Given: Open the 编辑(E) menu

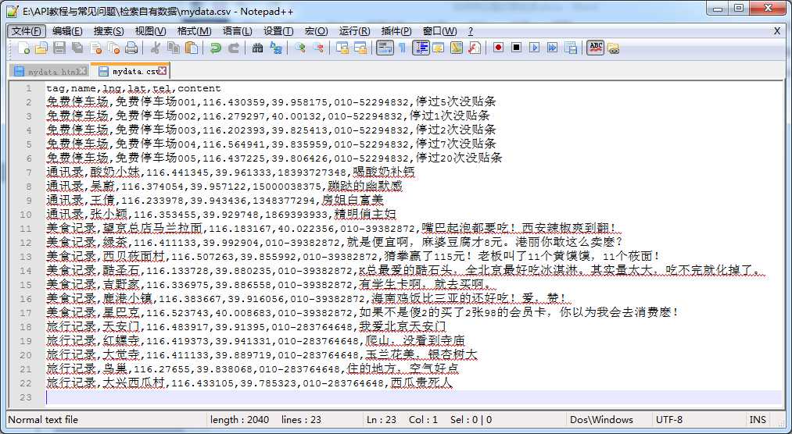Looking at the screenshot, I should 67,31.
